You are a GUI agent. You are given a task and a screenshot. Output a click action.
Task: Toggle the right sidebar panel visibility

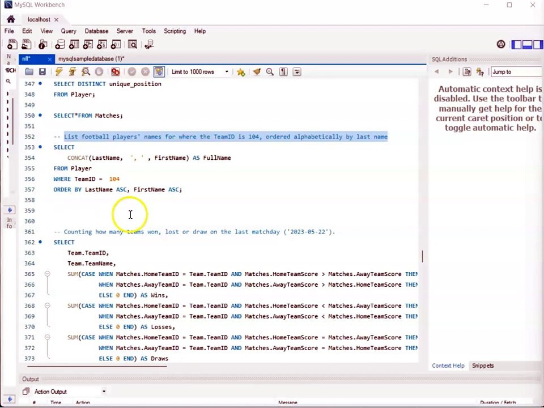coord(538,44)
